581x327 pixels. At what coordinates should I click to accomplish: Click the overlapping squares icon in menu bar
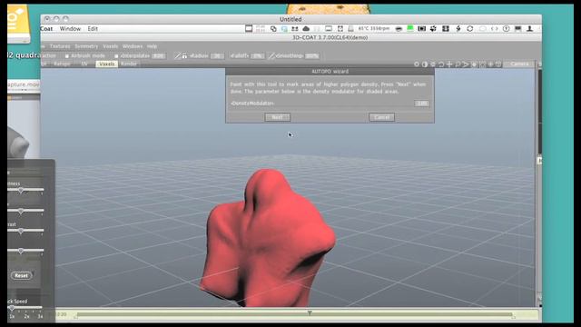pyautogui.click(x=273, y=28)
